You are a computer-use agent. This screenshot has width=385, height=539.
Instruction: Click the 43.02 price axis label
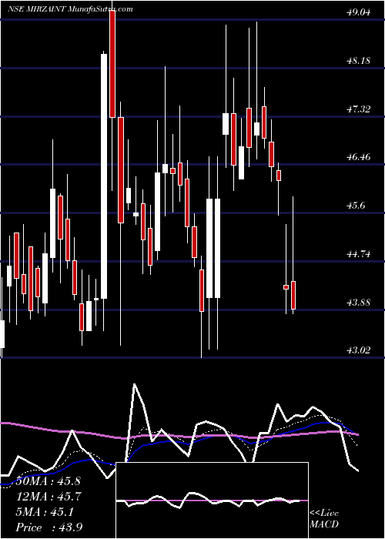point(358,350)
